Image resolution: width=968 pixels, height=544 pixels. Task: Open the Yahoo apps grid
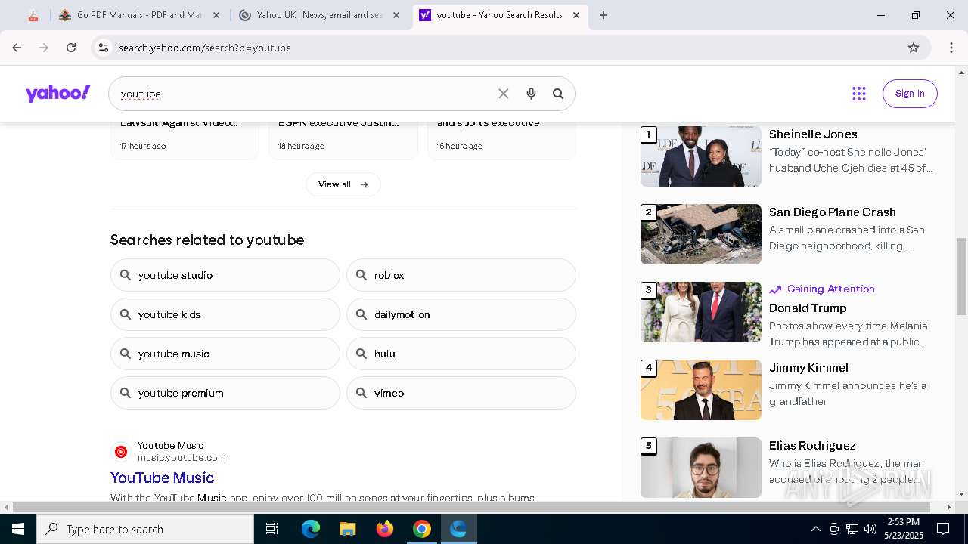tap(859, 94)
